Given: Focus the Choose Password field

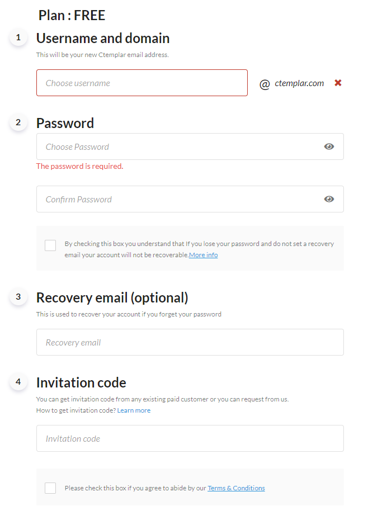Looking at the screenshot, I should tap(190, 146).
